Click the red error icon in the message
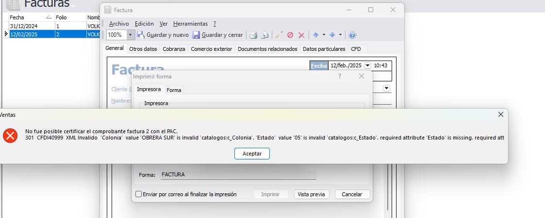This screenshot has width=545, height=218. point(10,135)
